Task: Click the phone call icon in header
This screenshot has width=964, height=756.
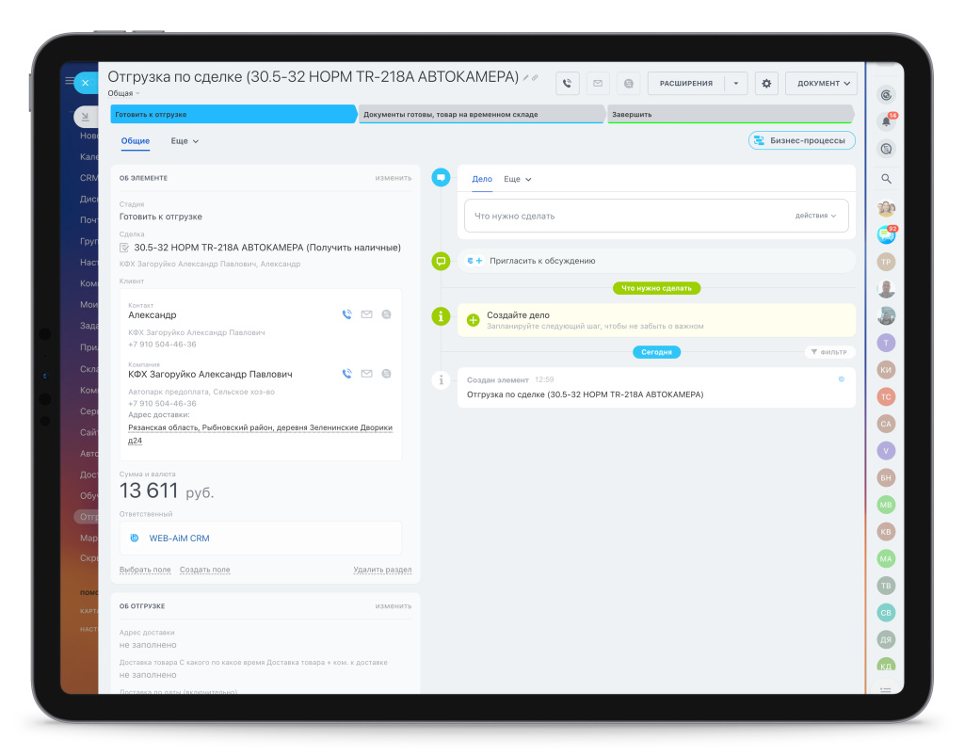Action: click(568, 83)
